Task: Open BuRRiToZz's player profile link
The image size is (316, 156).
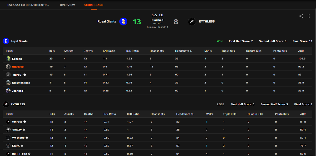Action: (x=20, y=154)
